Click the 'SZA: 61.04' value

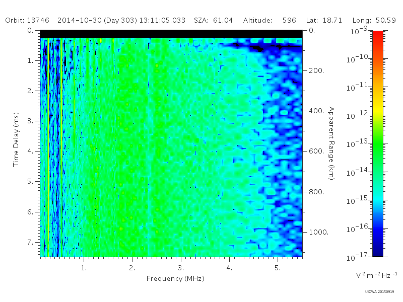pos(213,20)
